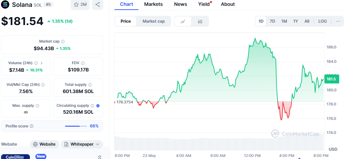344x159 pixels.
Task: Show info icon for Vol/Mkt Cap (24h)
Action: click(43, 85)
